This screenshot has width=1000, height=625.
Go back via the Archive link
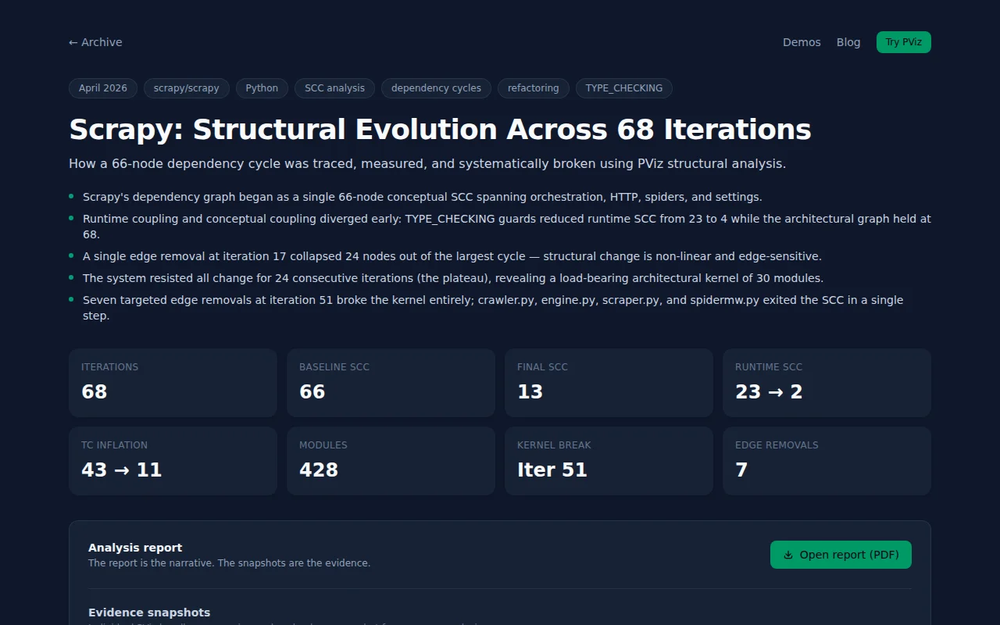[x=95, y=42]
